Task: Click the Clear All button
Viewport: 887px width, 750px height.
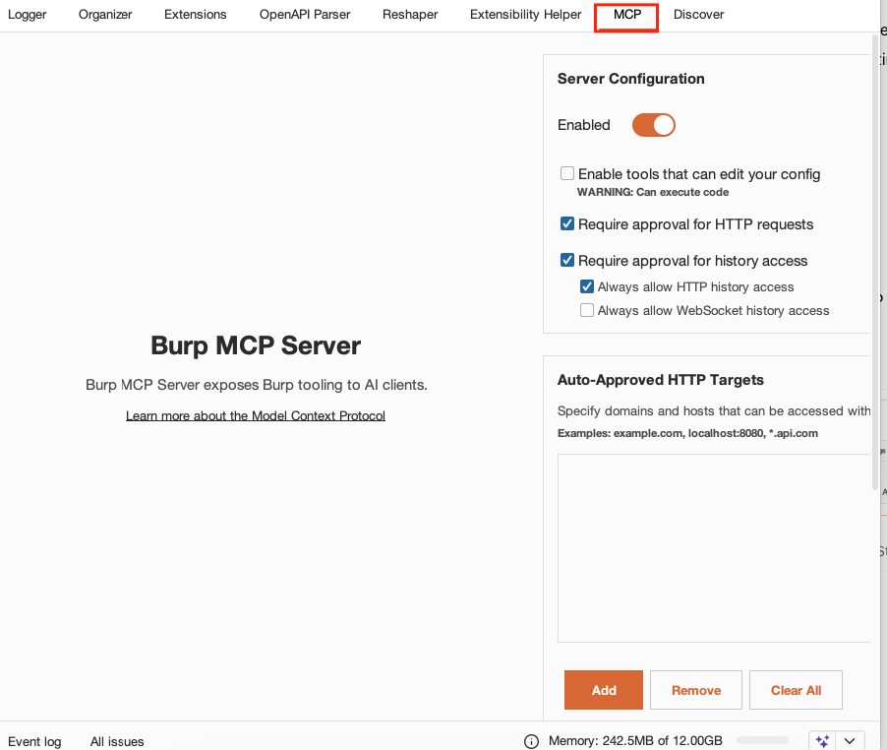Action: pyautogui.click(x=796, y=690)
